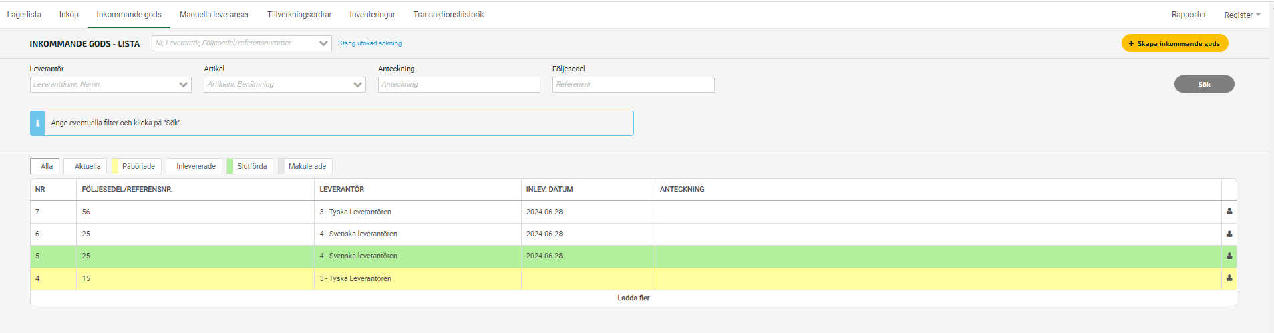Click date 2024-06-28 in green row 5

click(544, 256)
